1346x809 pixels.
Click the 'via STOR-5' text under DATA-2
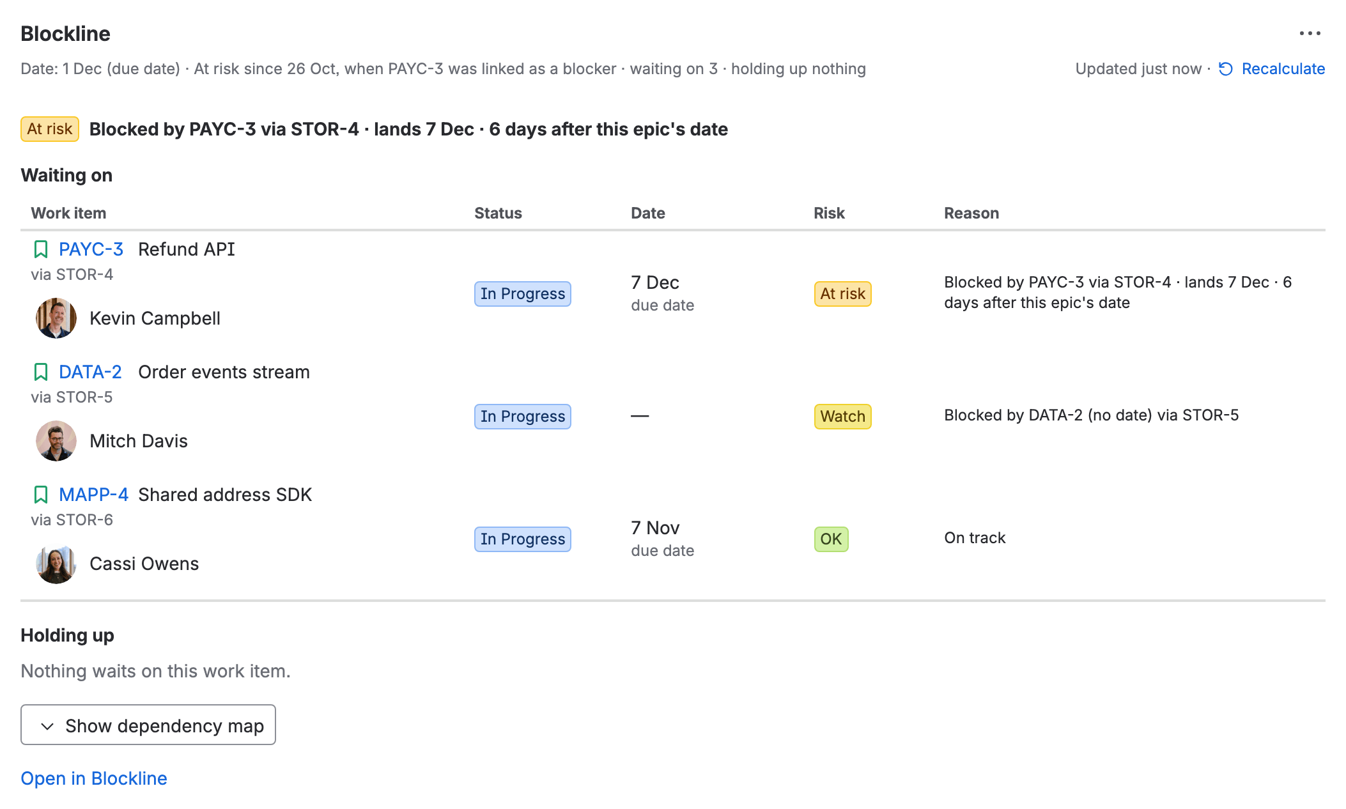click(x=72, y=397)
